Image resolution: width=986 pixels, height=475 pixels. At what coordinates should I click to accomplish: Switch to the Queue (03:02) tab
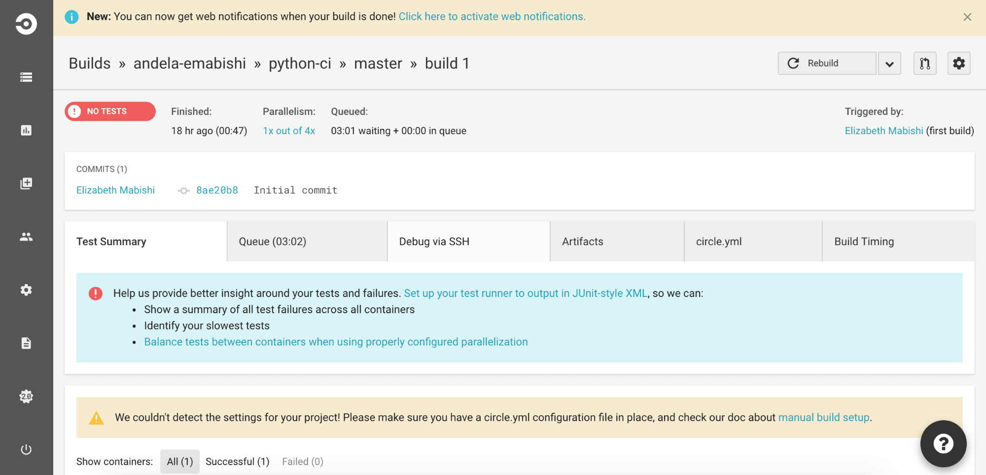307,241
